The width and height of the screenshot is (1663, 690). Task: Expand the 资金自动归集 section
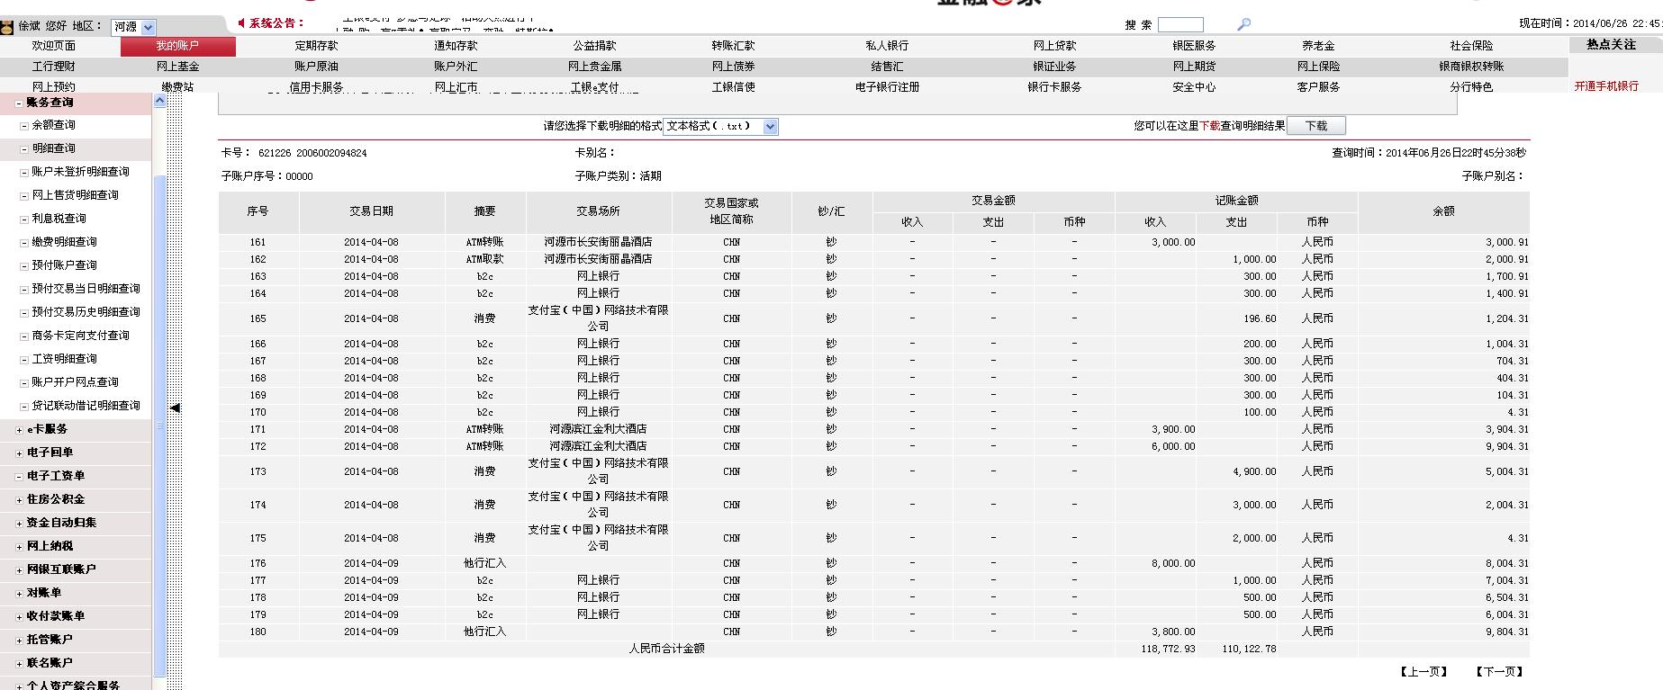(x=20, y=524)
